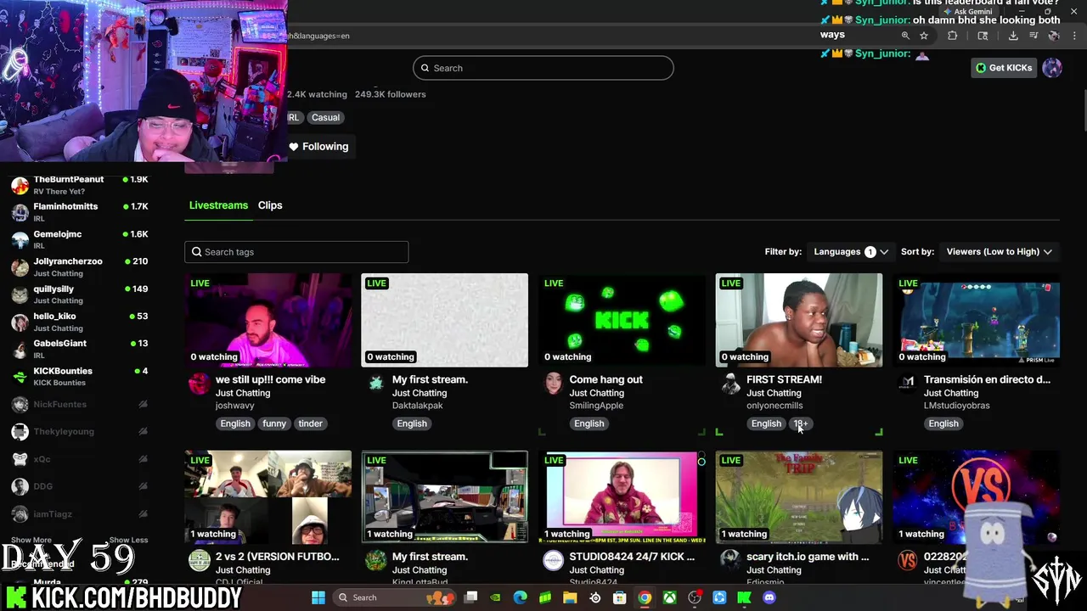Click the 'funny' tag under joshwavy
This screenshot has width=1087, height=611.
[274, 423]
